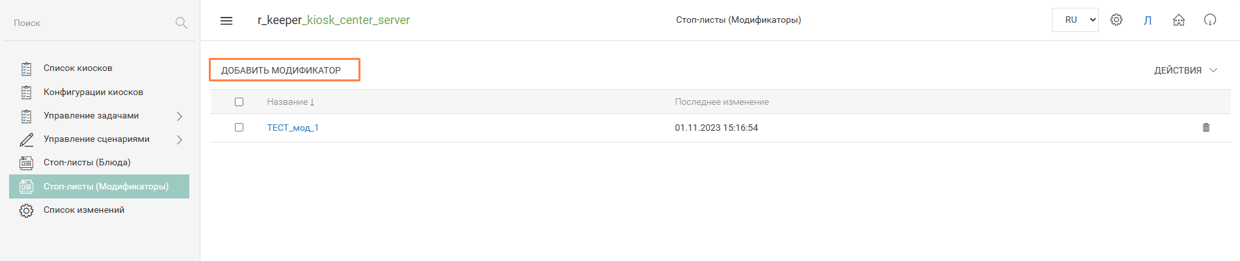Click Добавить модификатор button
Image resolution: width=1240 pixels, height=261 pixels.
click(284, 70)
